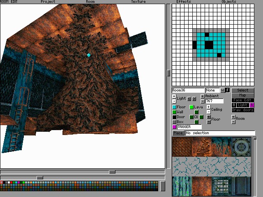The image size is (263, 197).
Task: Pick the red swatch in bottom palette
Action: pyautogui.click(x=11, y=182)
